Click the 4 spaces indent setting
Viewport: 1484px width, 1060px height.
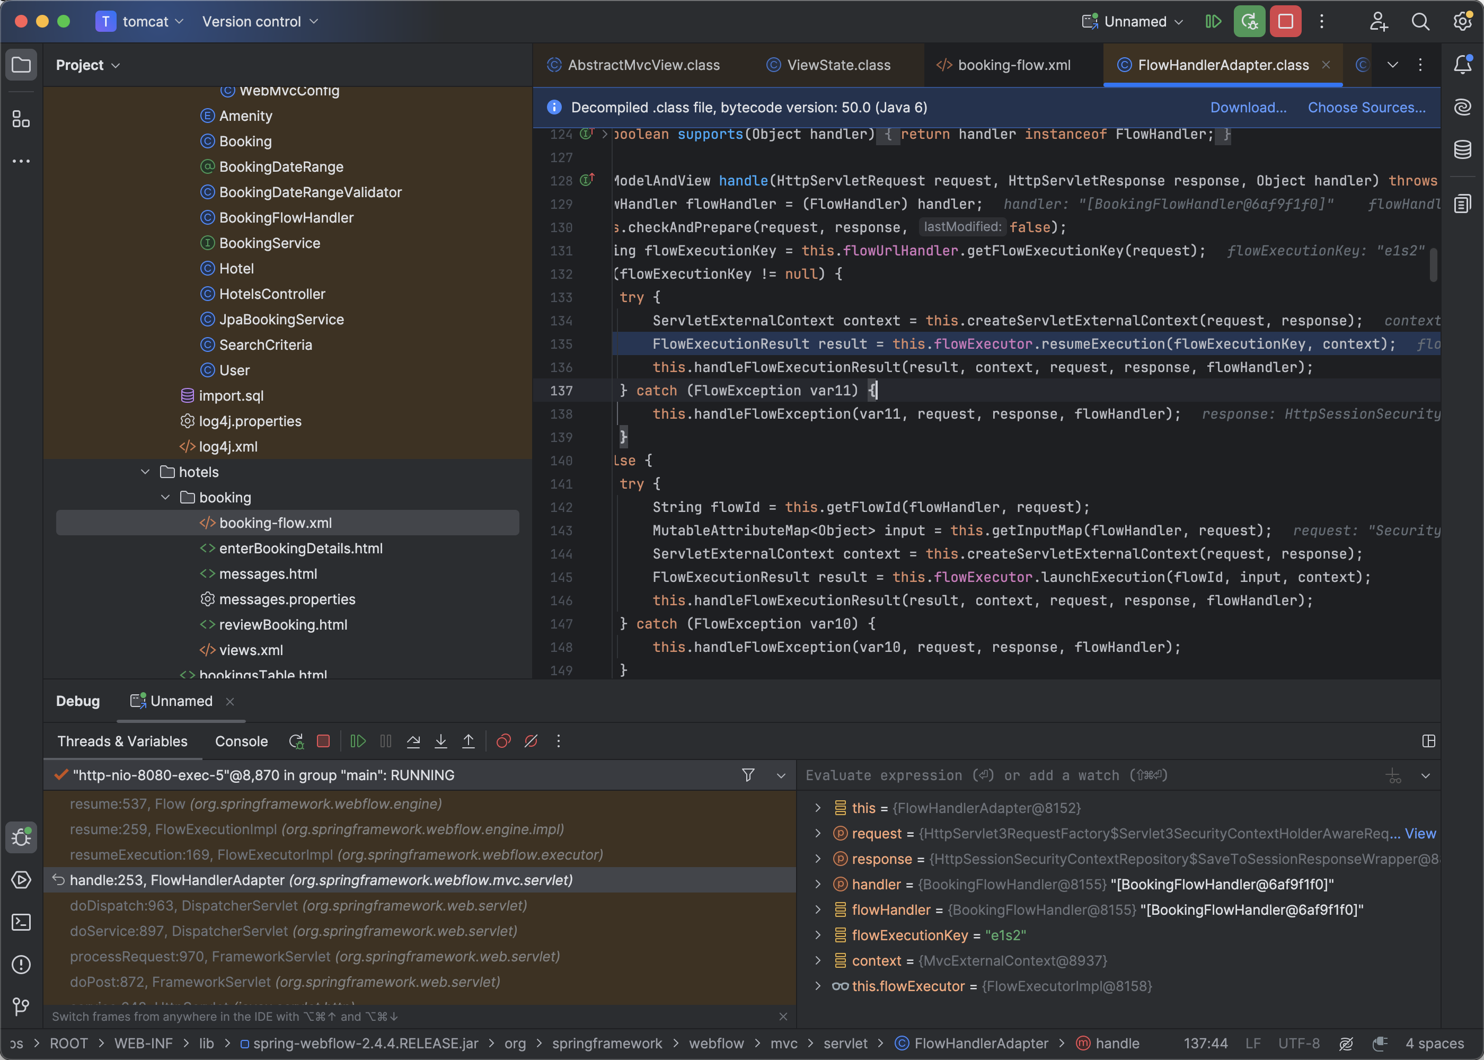click(x=1434, y=1044)
